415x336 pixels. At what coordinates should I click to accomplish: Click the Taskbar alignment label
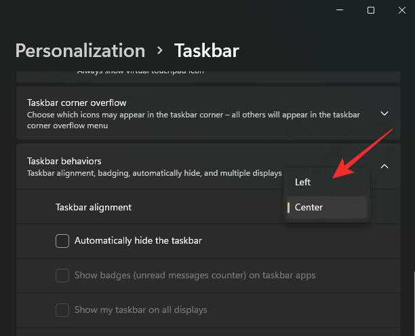tap(94, 208)
